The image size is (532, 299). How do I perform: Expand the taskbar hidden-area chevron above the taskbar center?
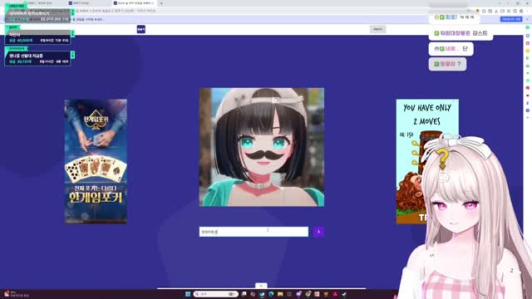[261, 286]
